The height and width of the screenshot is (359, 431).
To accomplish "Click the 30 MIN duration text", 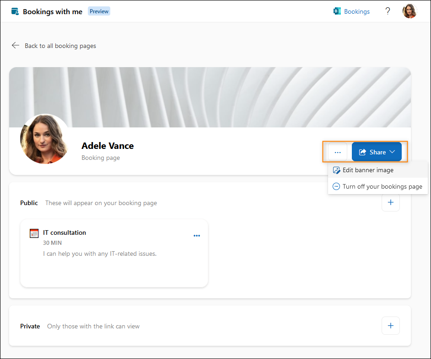I will 52,243.
